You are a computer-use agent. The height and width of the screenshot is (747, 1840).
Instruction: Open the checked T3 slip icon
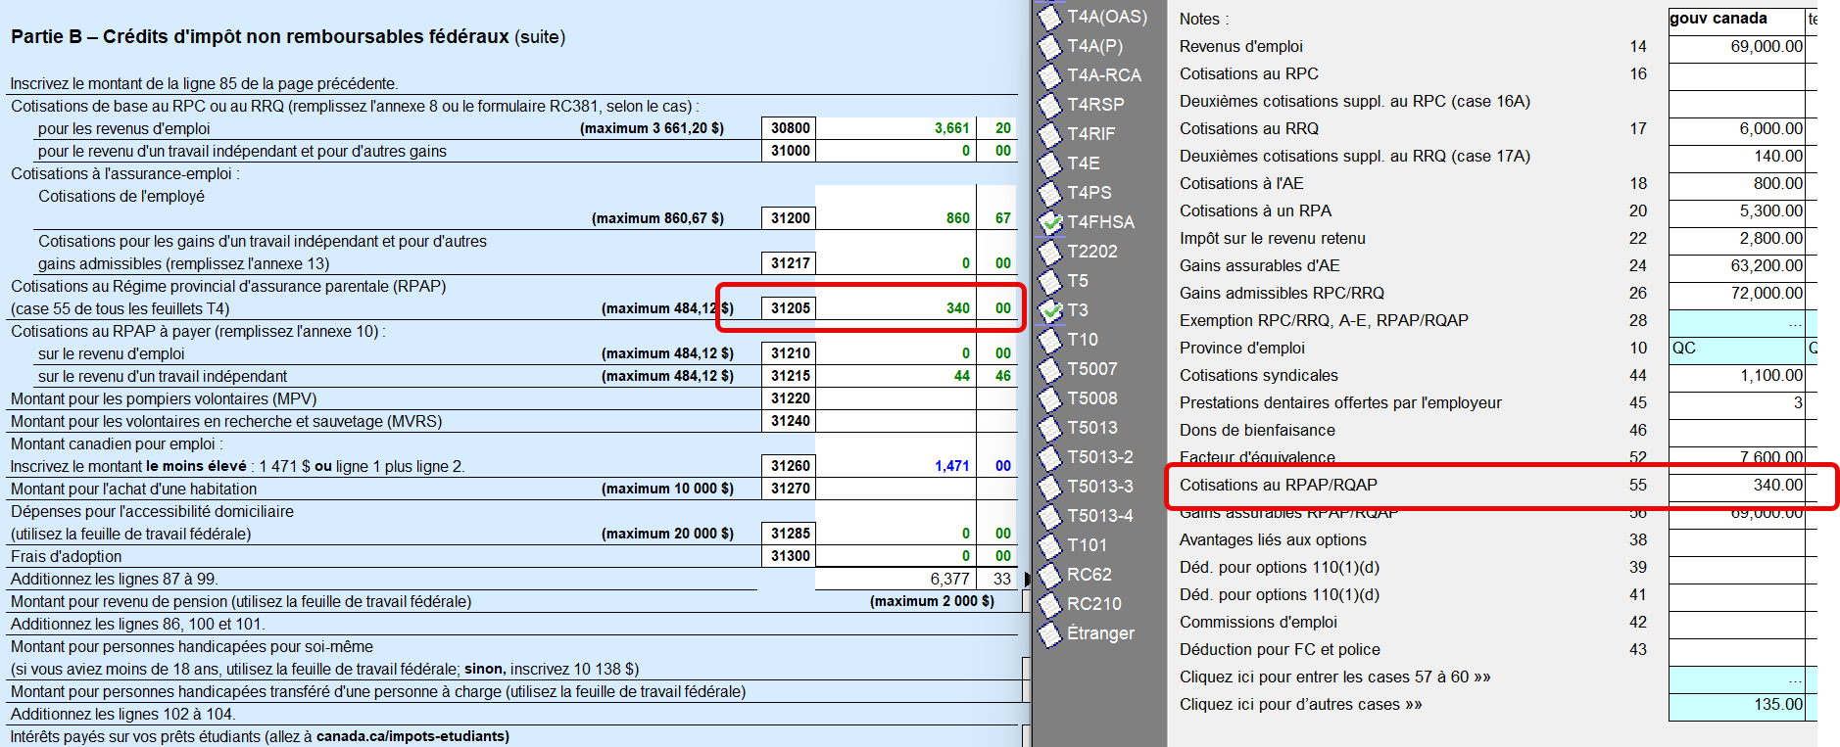pyautogui.click(x=1050, y=310)
